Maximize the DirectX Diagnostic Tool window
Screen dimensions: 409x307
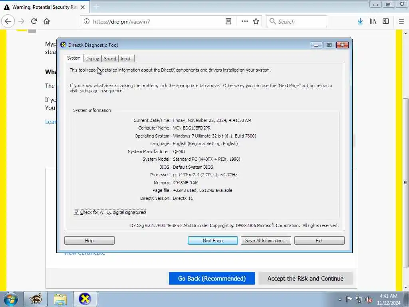point(329,45)
